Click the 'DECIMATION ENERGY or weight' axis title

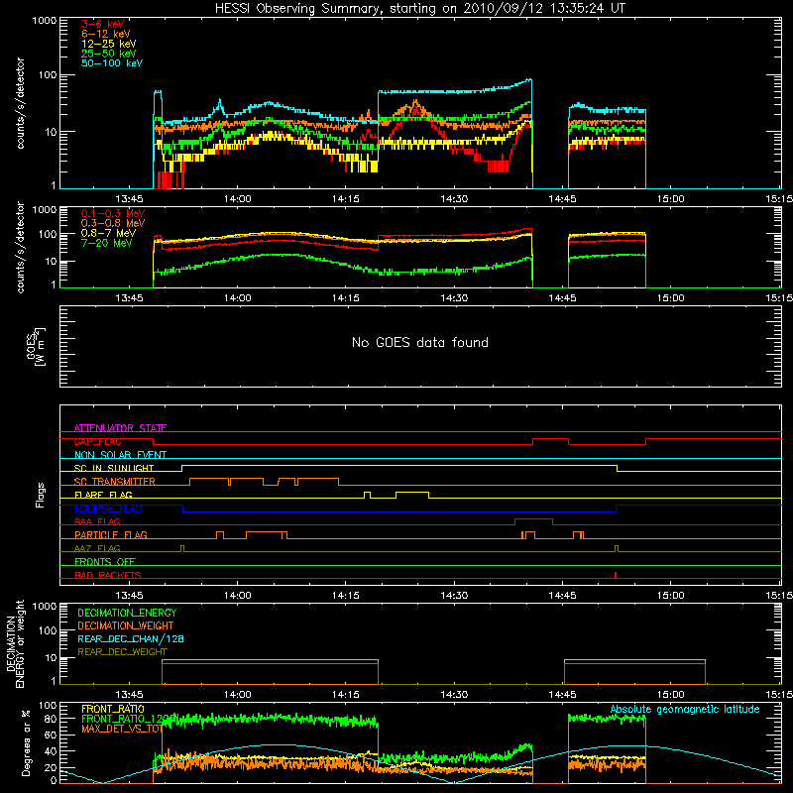pyautogui.click(x=15, y=643)
